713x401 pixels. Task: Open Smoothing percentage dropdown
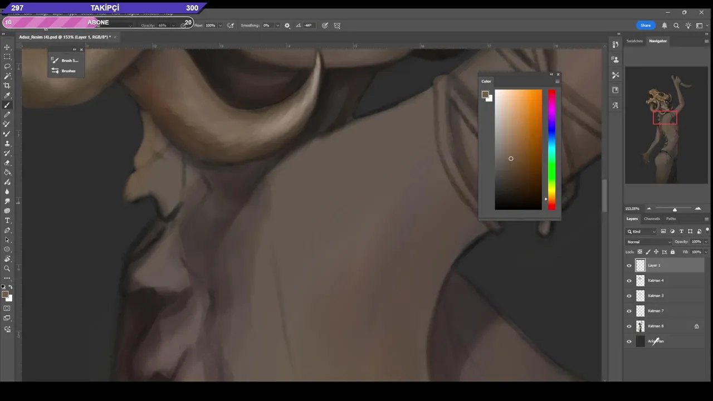(277, 25)
